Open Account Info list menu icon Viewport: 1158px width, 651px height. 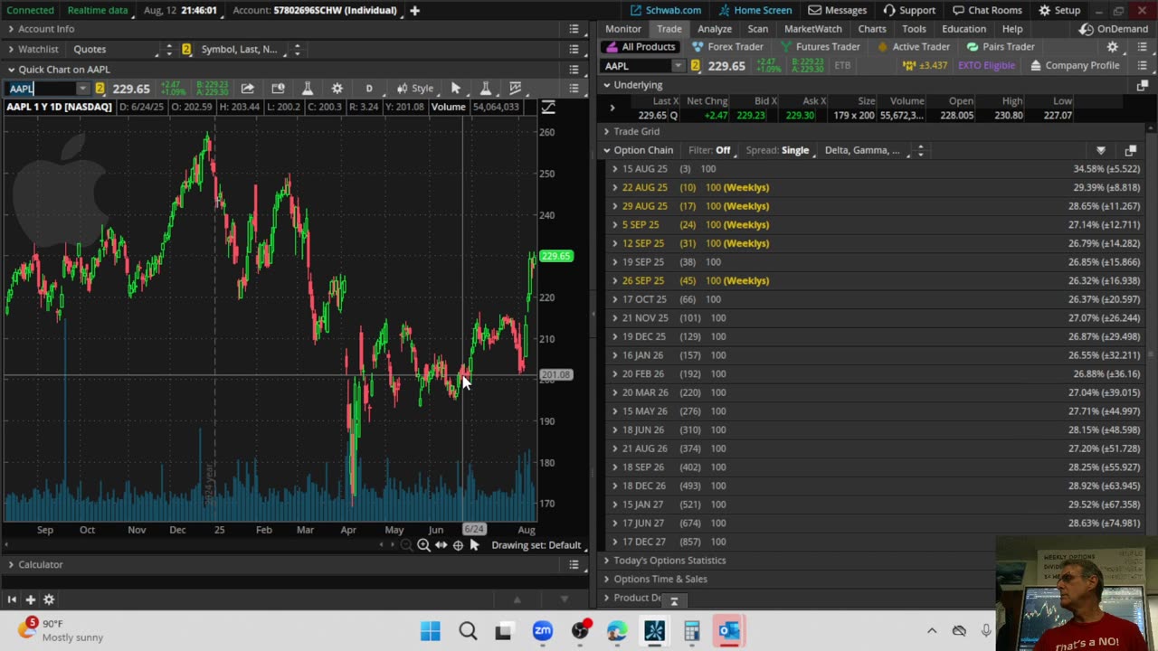[x=574, y=29]
